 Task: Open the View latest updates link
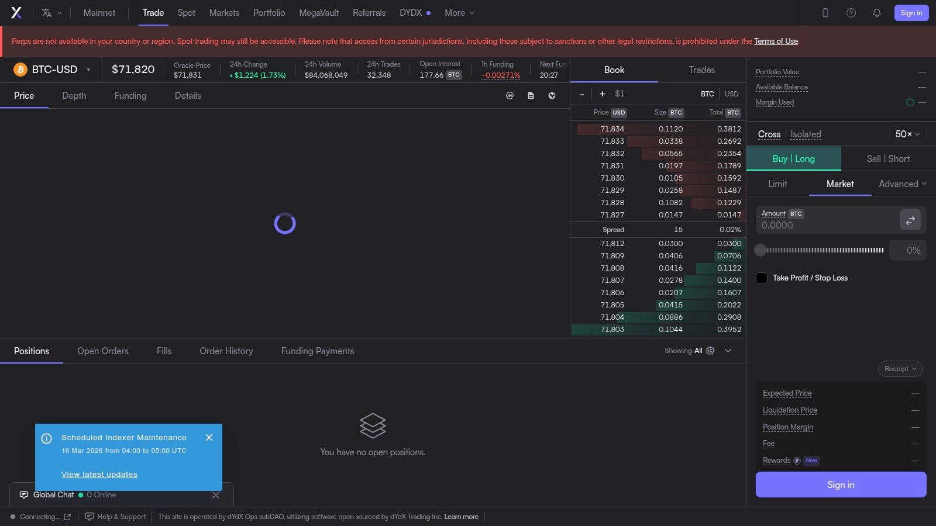pos(99,475)
